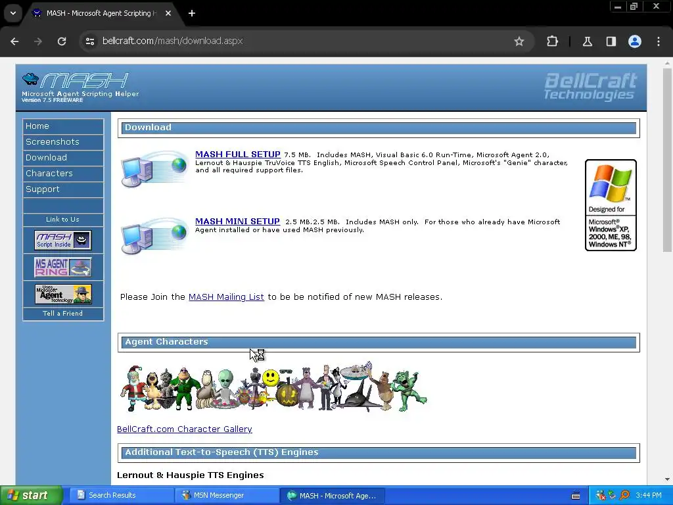The width and height of the screenshot is (673, 505).
Task: Click the MASH Script Inside badge
Action: point(63,240)
